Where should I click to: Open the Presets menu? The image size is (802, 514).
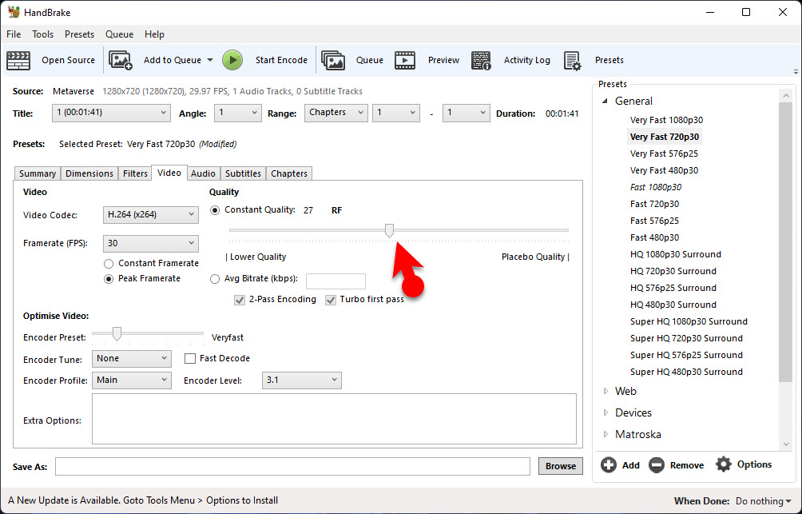(x=79, y=34)
